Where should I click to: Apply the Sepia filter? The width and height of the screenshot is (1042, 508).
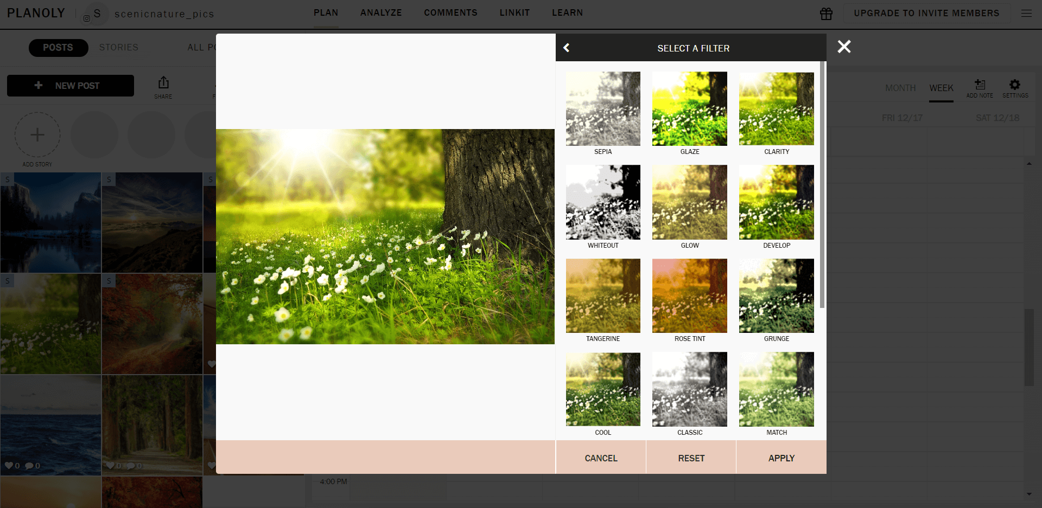603,108
